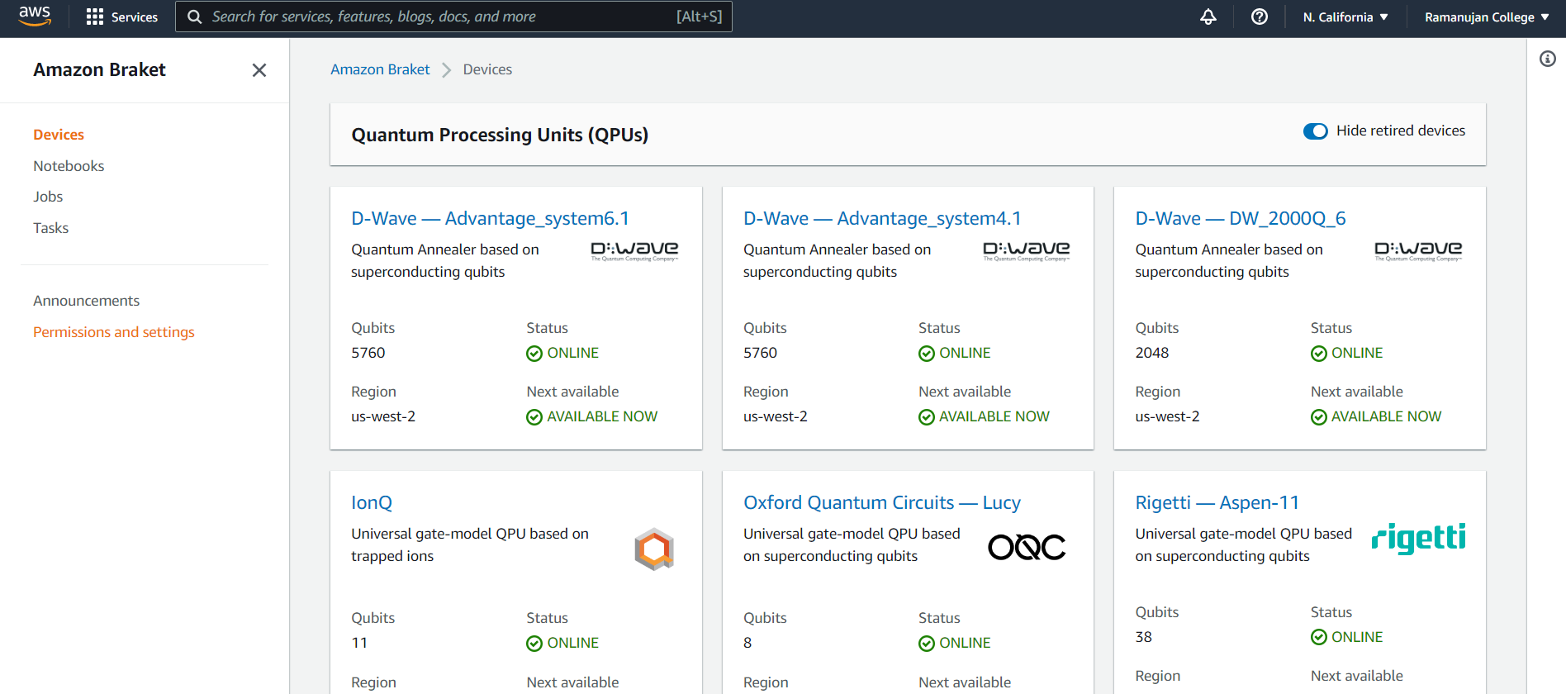Image resolution: width=1566 pixels, height=694 pixels.
Task: Open D-Wave — DW_2000Q_6 device
Action: [1241, 218]
